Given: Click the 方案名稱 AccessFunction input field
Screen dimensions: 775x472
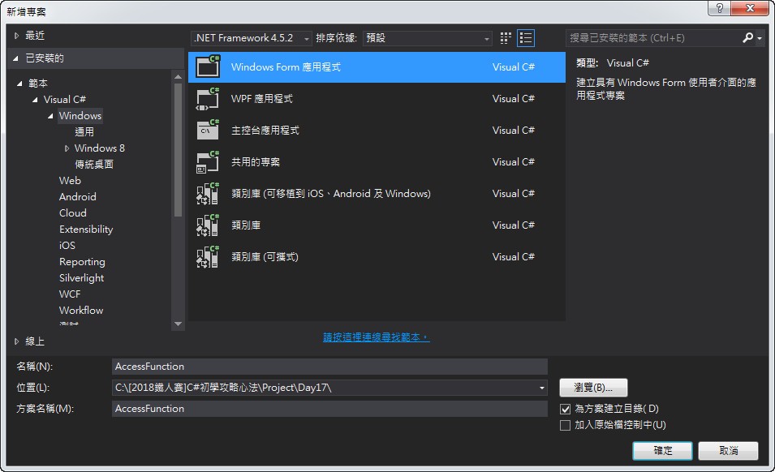Looking at the screenshot, I should click(329, 409).
